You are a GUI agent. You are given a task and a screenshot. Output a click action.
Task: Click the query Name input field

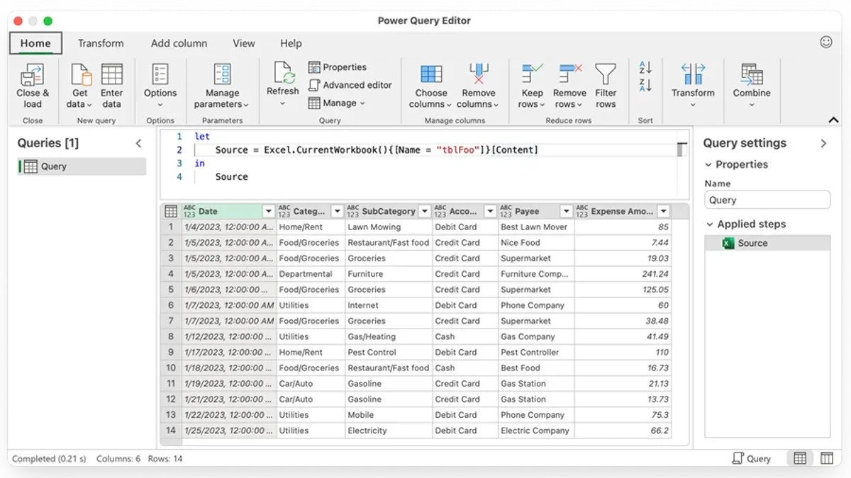(x=767, y=200)
